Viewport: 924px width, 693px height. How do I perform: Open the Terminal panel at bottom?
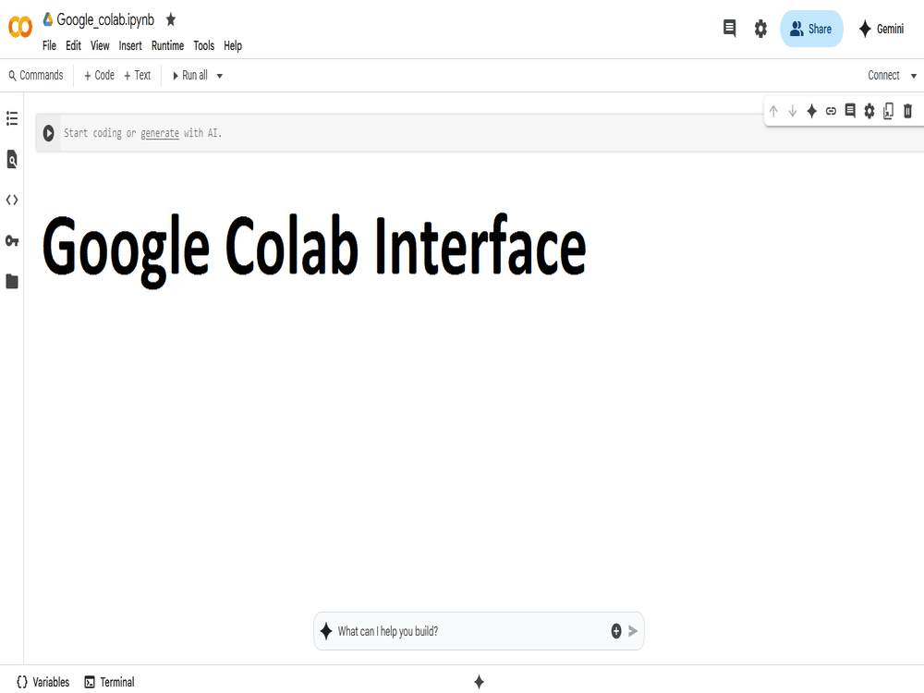click(x=109, y=682)
